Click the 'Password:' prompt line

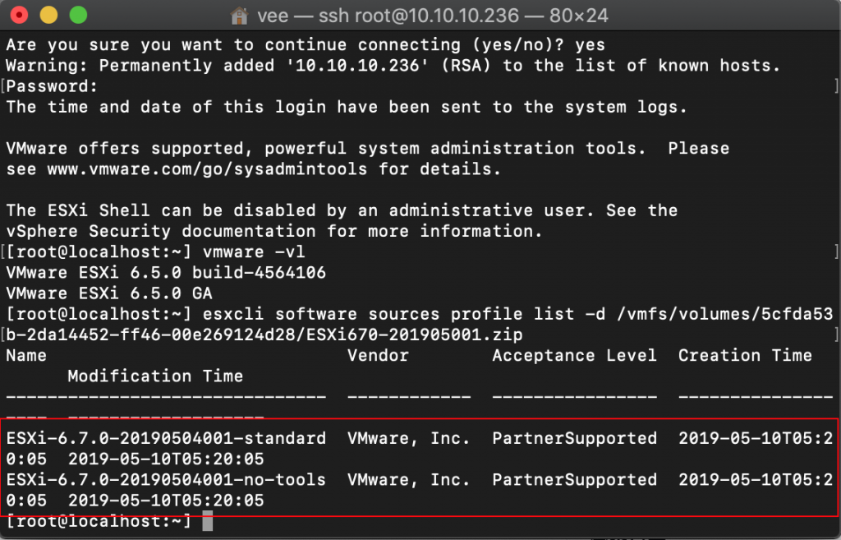(53, 86)
